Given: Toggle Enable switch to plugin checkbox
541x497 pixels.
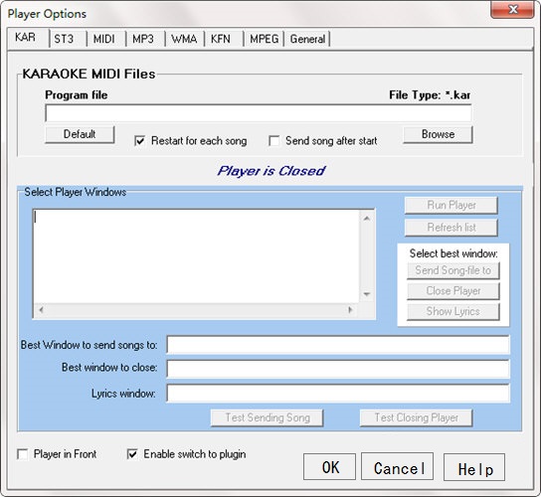Looking at the screenshot, I should pos(132,454).
